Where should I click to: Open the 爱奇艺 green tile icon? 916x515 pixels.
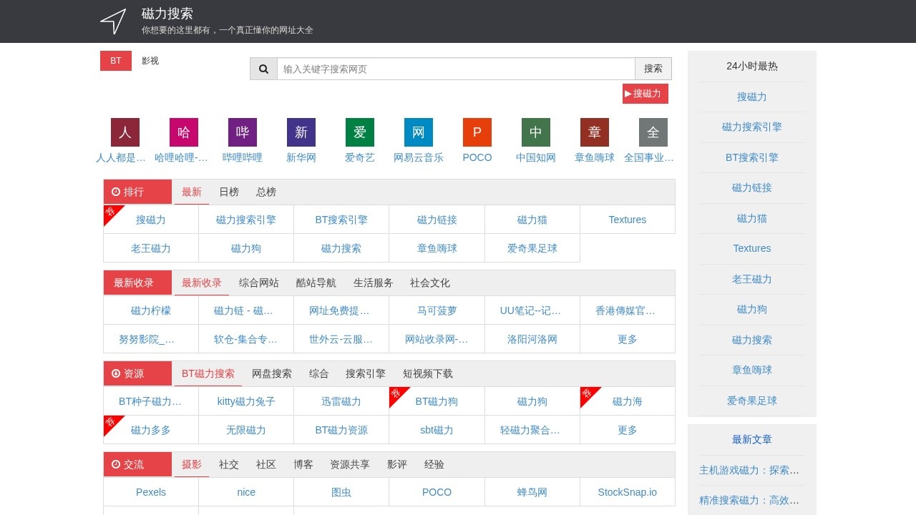pos(360,132)
